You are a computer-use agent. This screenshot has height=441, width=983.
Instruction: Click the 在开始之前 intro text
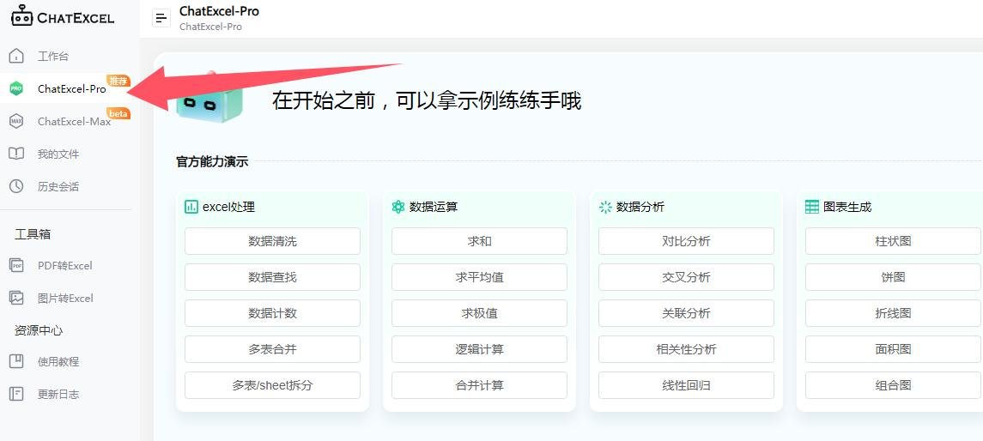click(x=427, y=100)
